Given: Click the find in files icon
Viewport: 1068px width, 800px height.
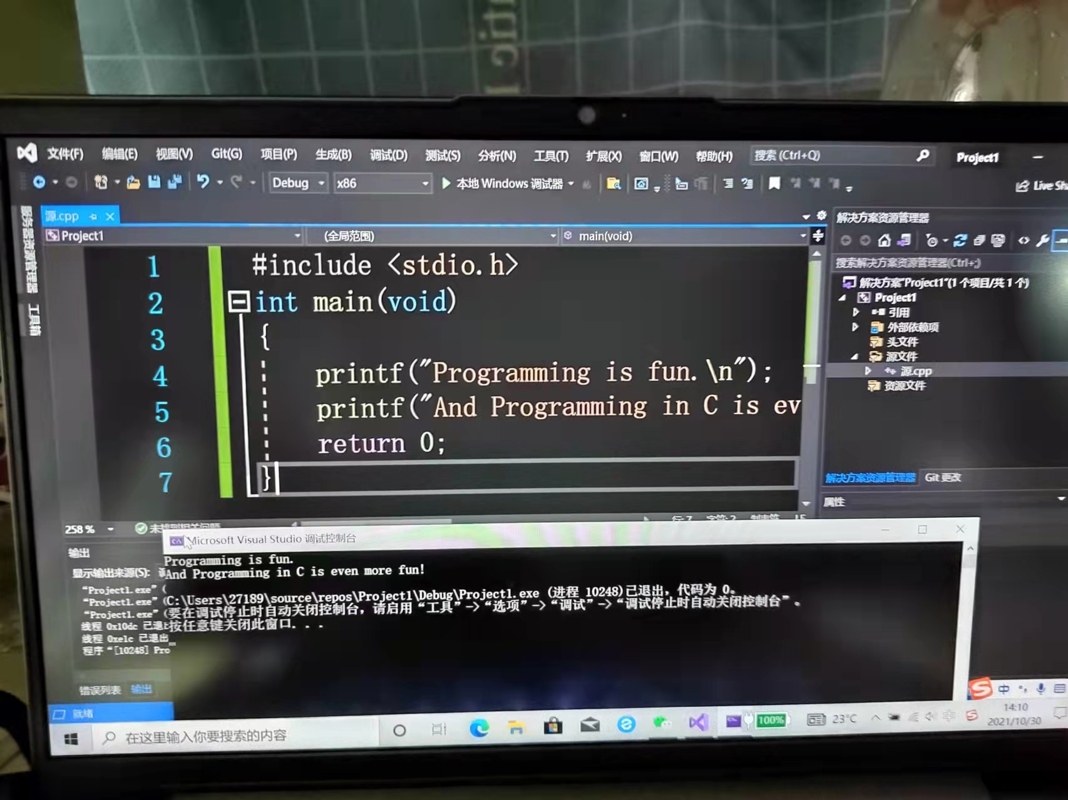Looking at the screenshot, I should point(613,184).
